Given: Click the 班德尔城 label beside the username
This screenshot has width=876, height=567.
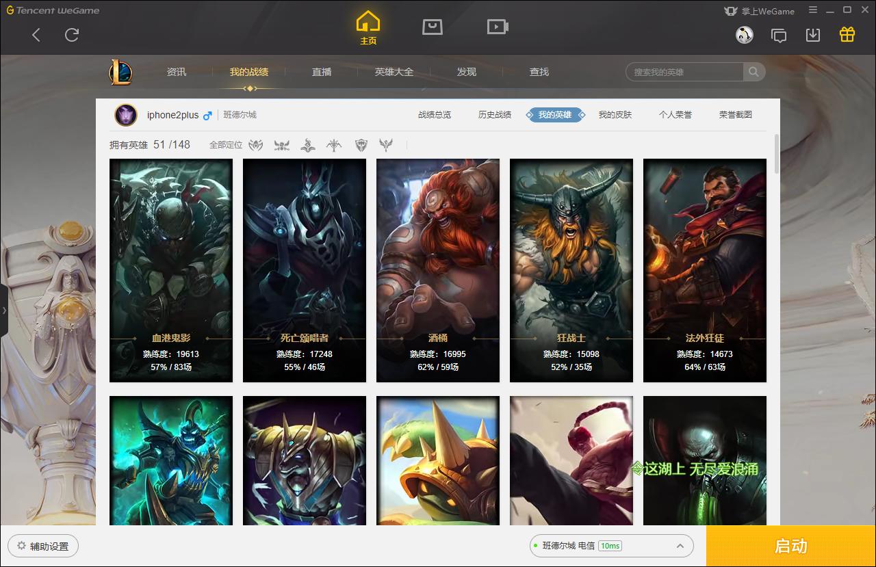Looking at the screenshot, I should click(x=240, y=115).
